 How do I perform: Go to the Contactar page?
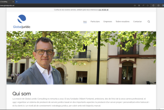[137, 22]
